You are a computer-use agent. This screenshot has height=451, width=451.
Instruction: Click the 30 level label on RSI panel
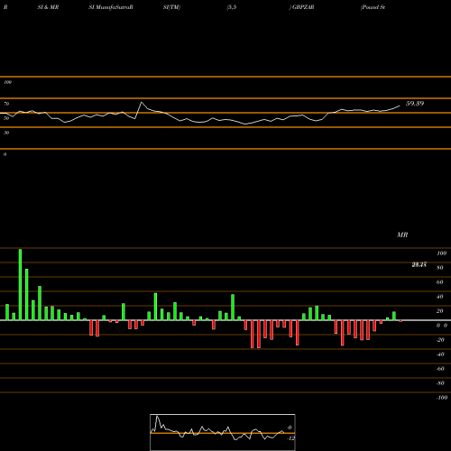(6, 133)
